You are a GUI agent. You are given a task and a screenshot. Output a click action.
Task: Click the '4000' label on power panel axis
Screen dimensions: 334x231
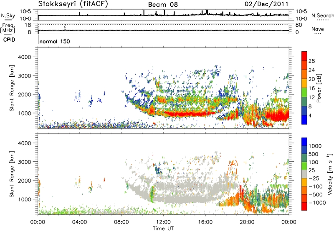(25, 57)
